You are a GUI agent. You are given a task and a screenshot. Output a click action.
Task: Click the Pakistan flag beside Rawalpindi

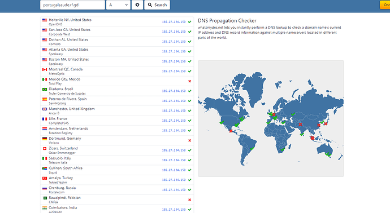(45, 198)
